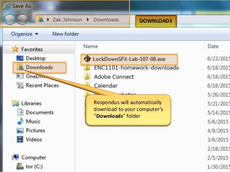The height and width of the screenshot is (172, 230).
Task: Select ENC1101-homework-downloads folder
Action: pos(136,68)
